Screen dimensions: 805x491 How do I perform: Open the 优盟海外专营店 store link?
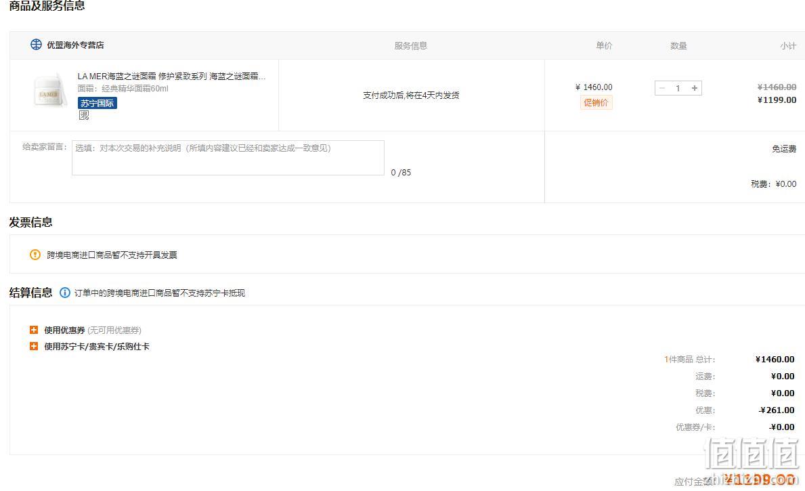point(75,45)
